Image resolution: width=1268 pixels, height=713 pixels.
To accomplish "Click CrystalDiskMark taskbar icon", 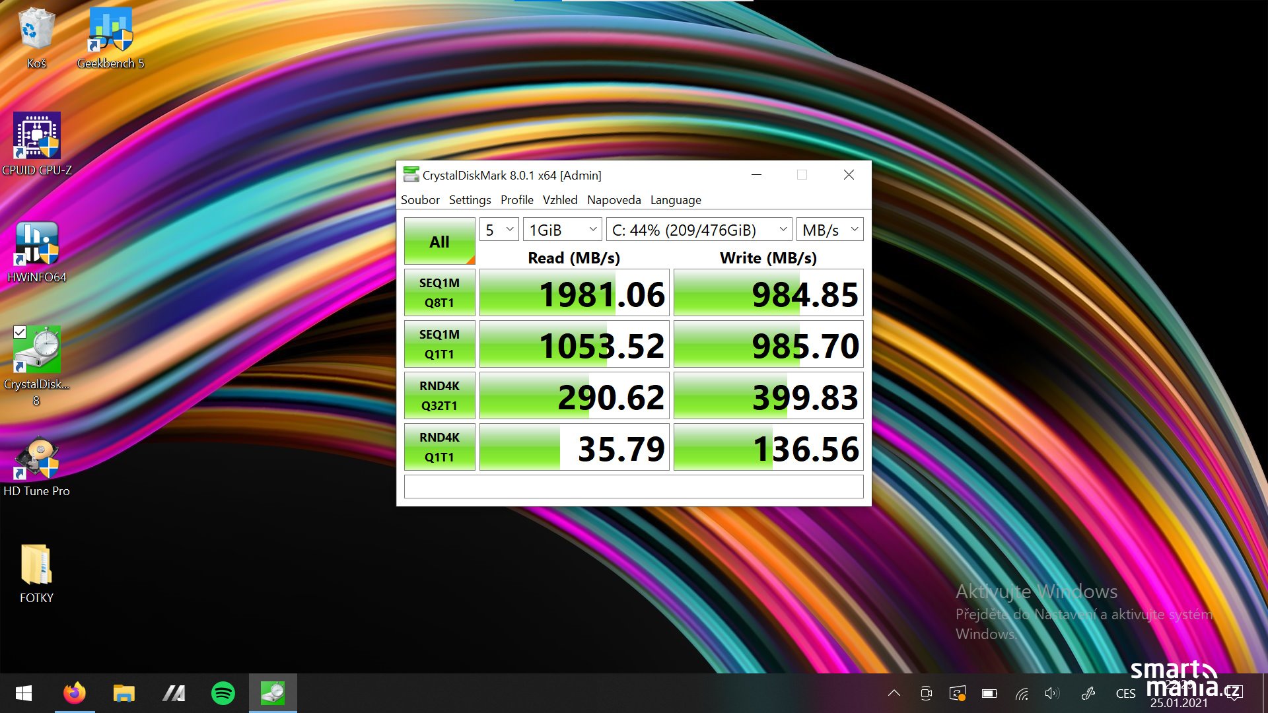I will (x=273, y=693).
